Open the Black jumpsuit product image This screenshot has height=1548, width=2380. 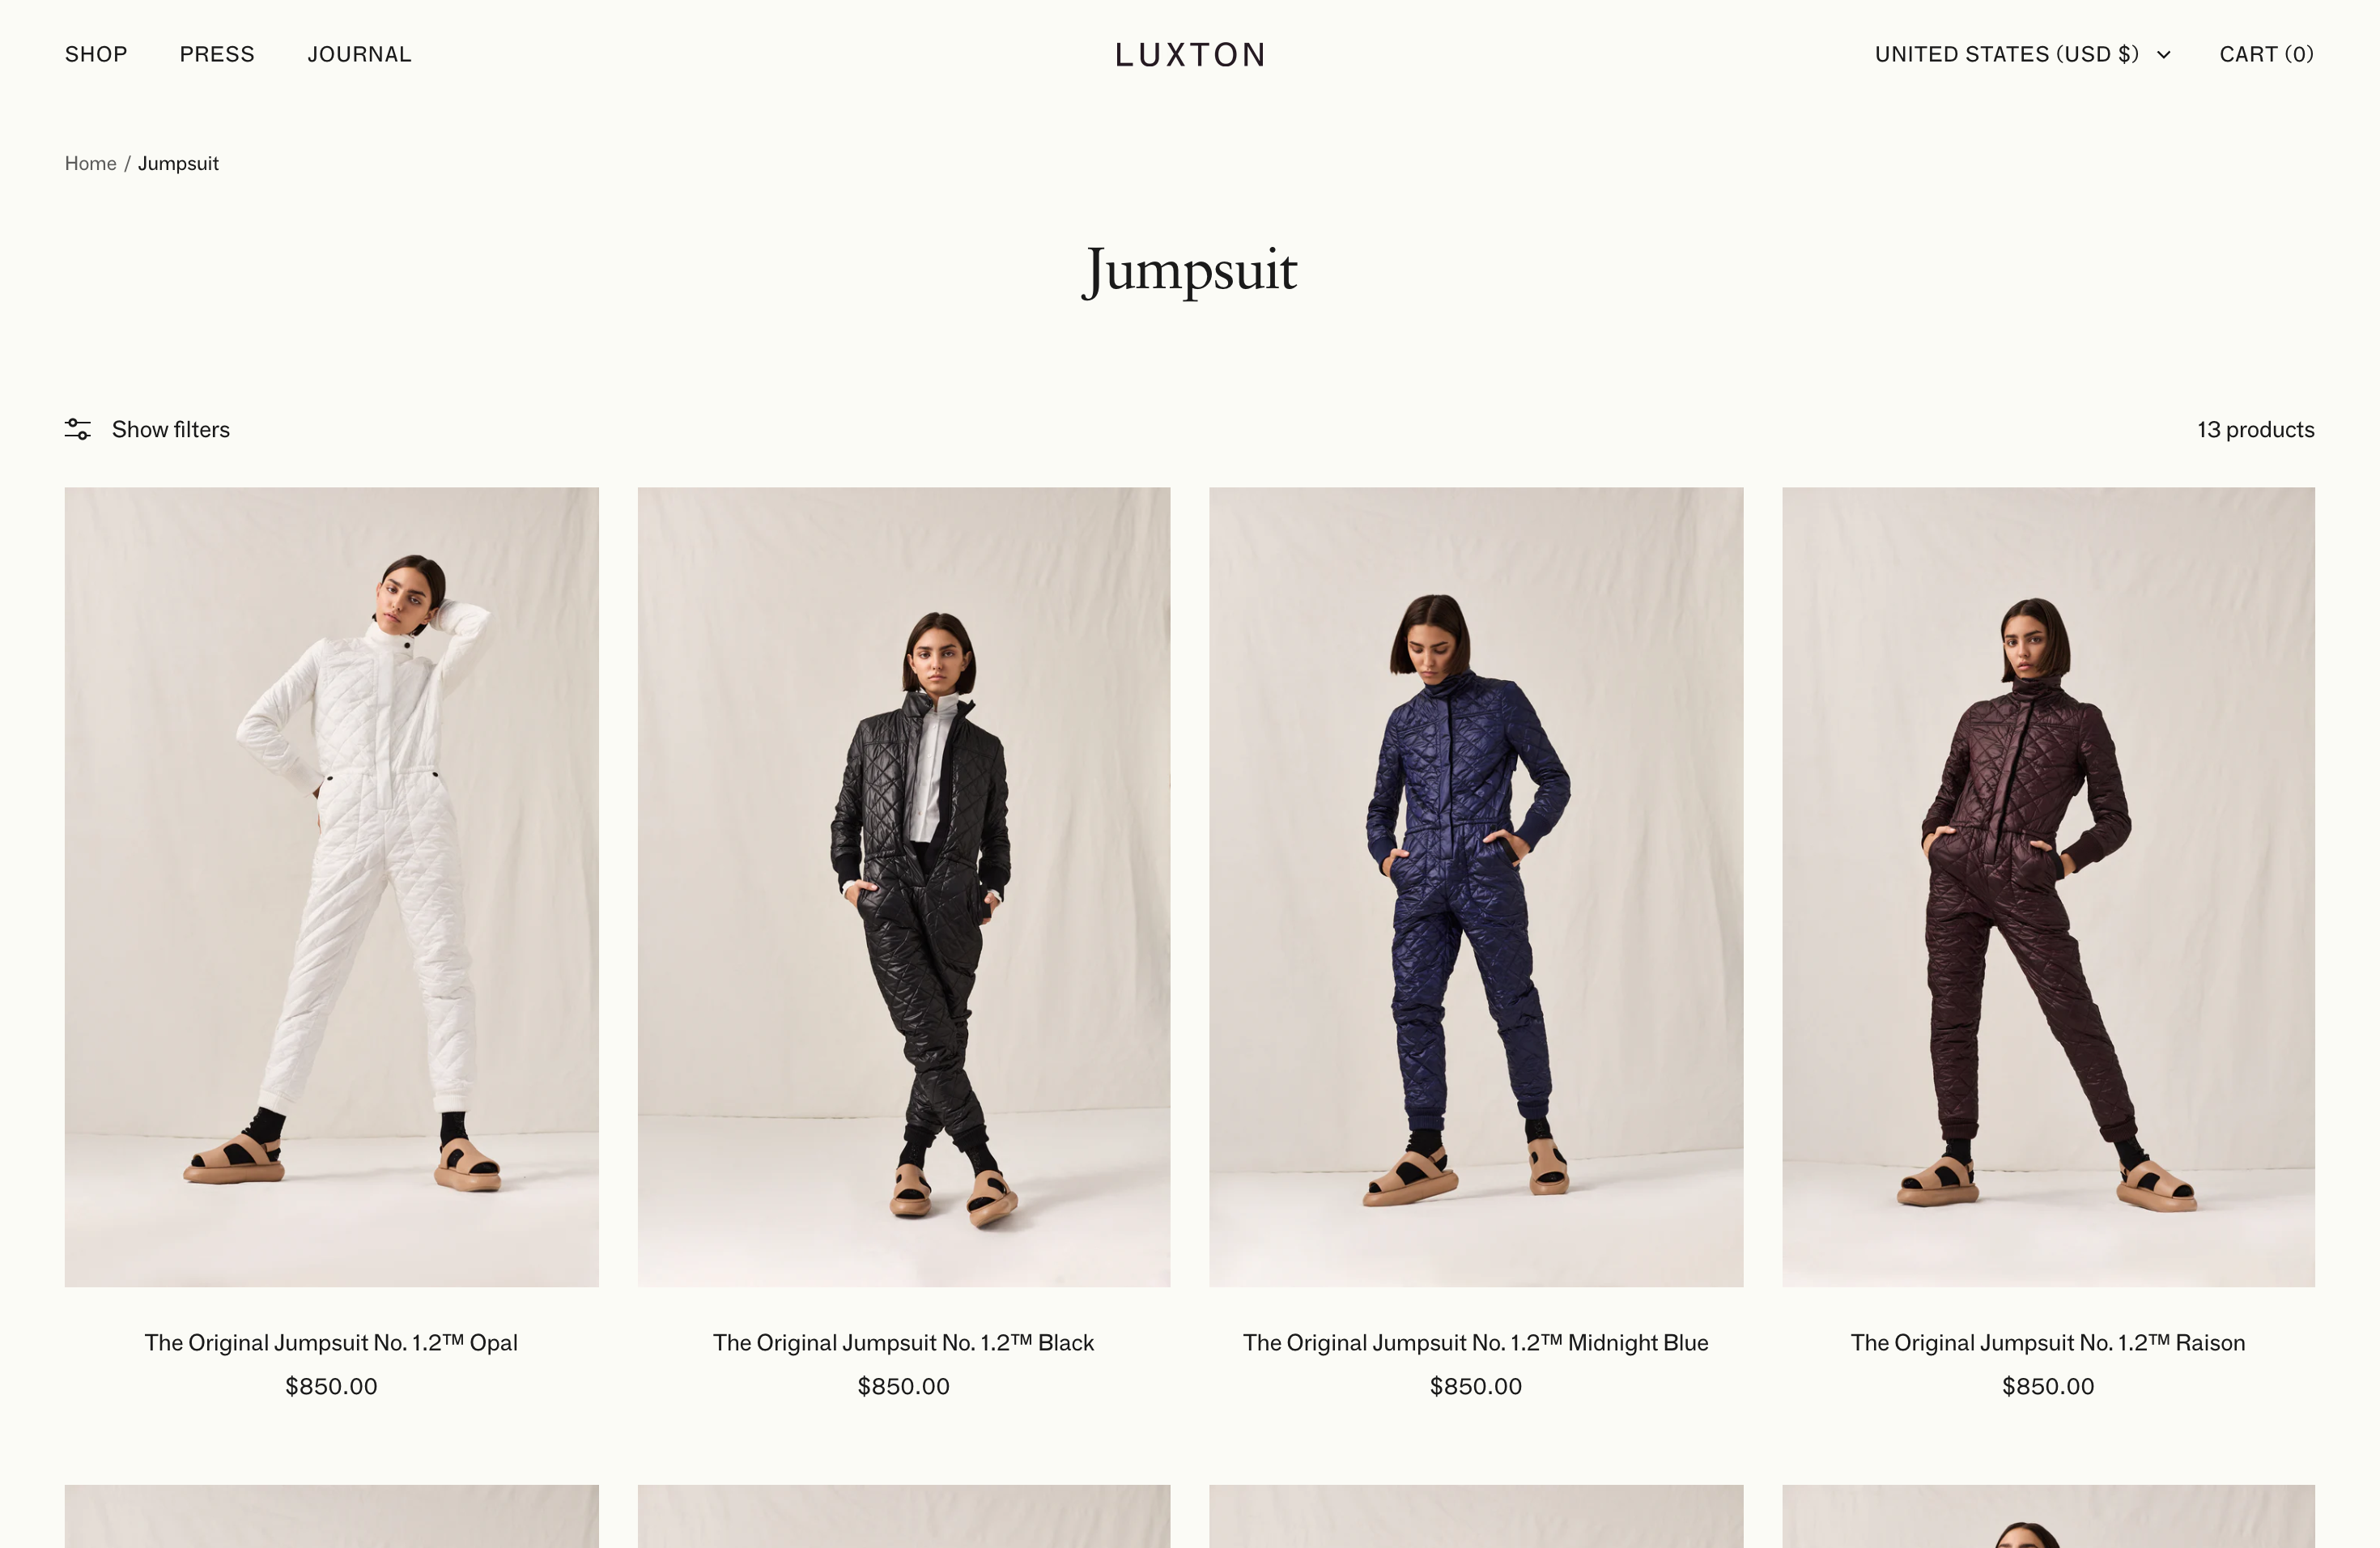(x=904, y=887)
